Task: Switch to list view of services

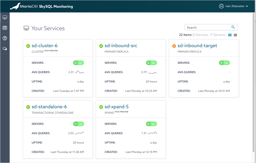Action: click(235, 35)
